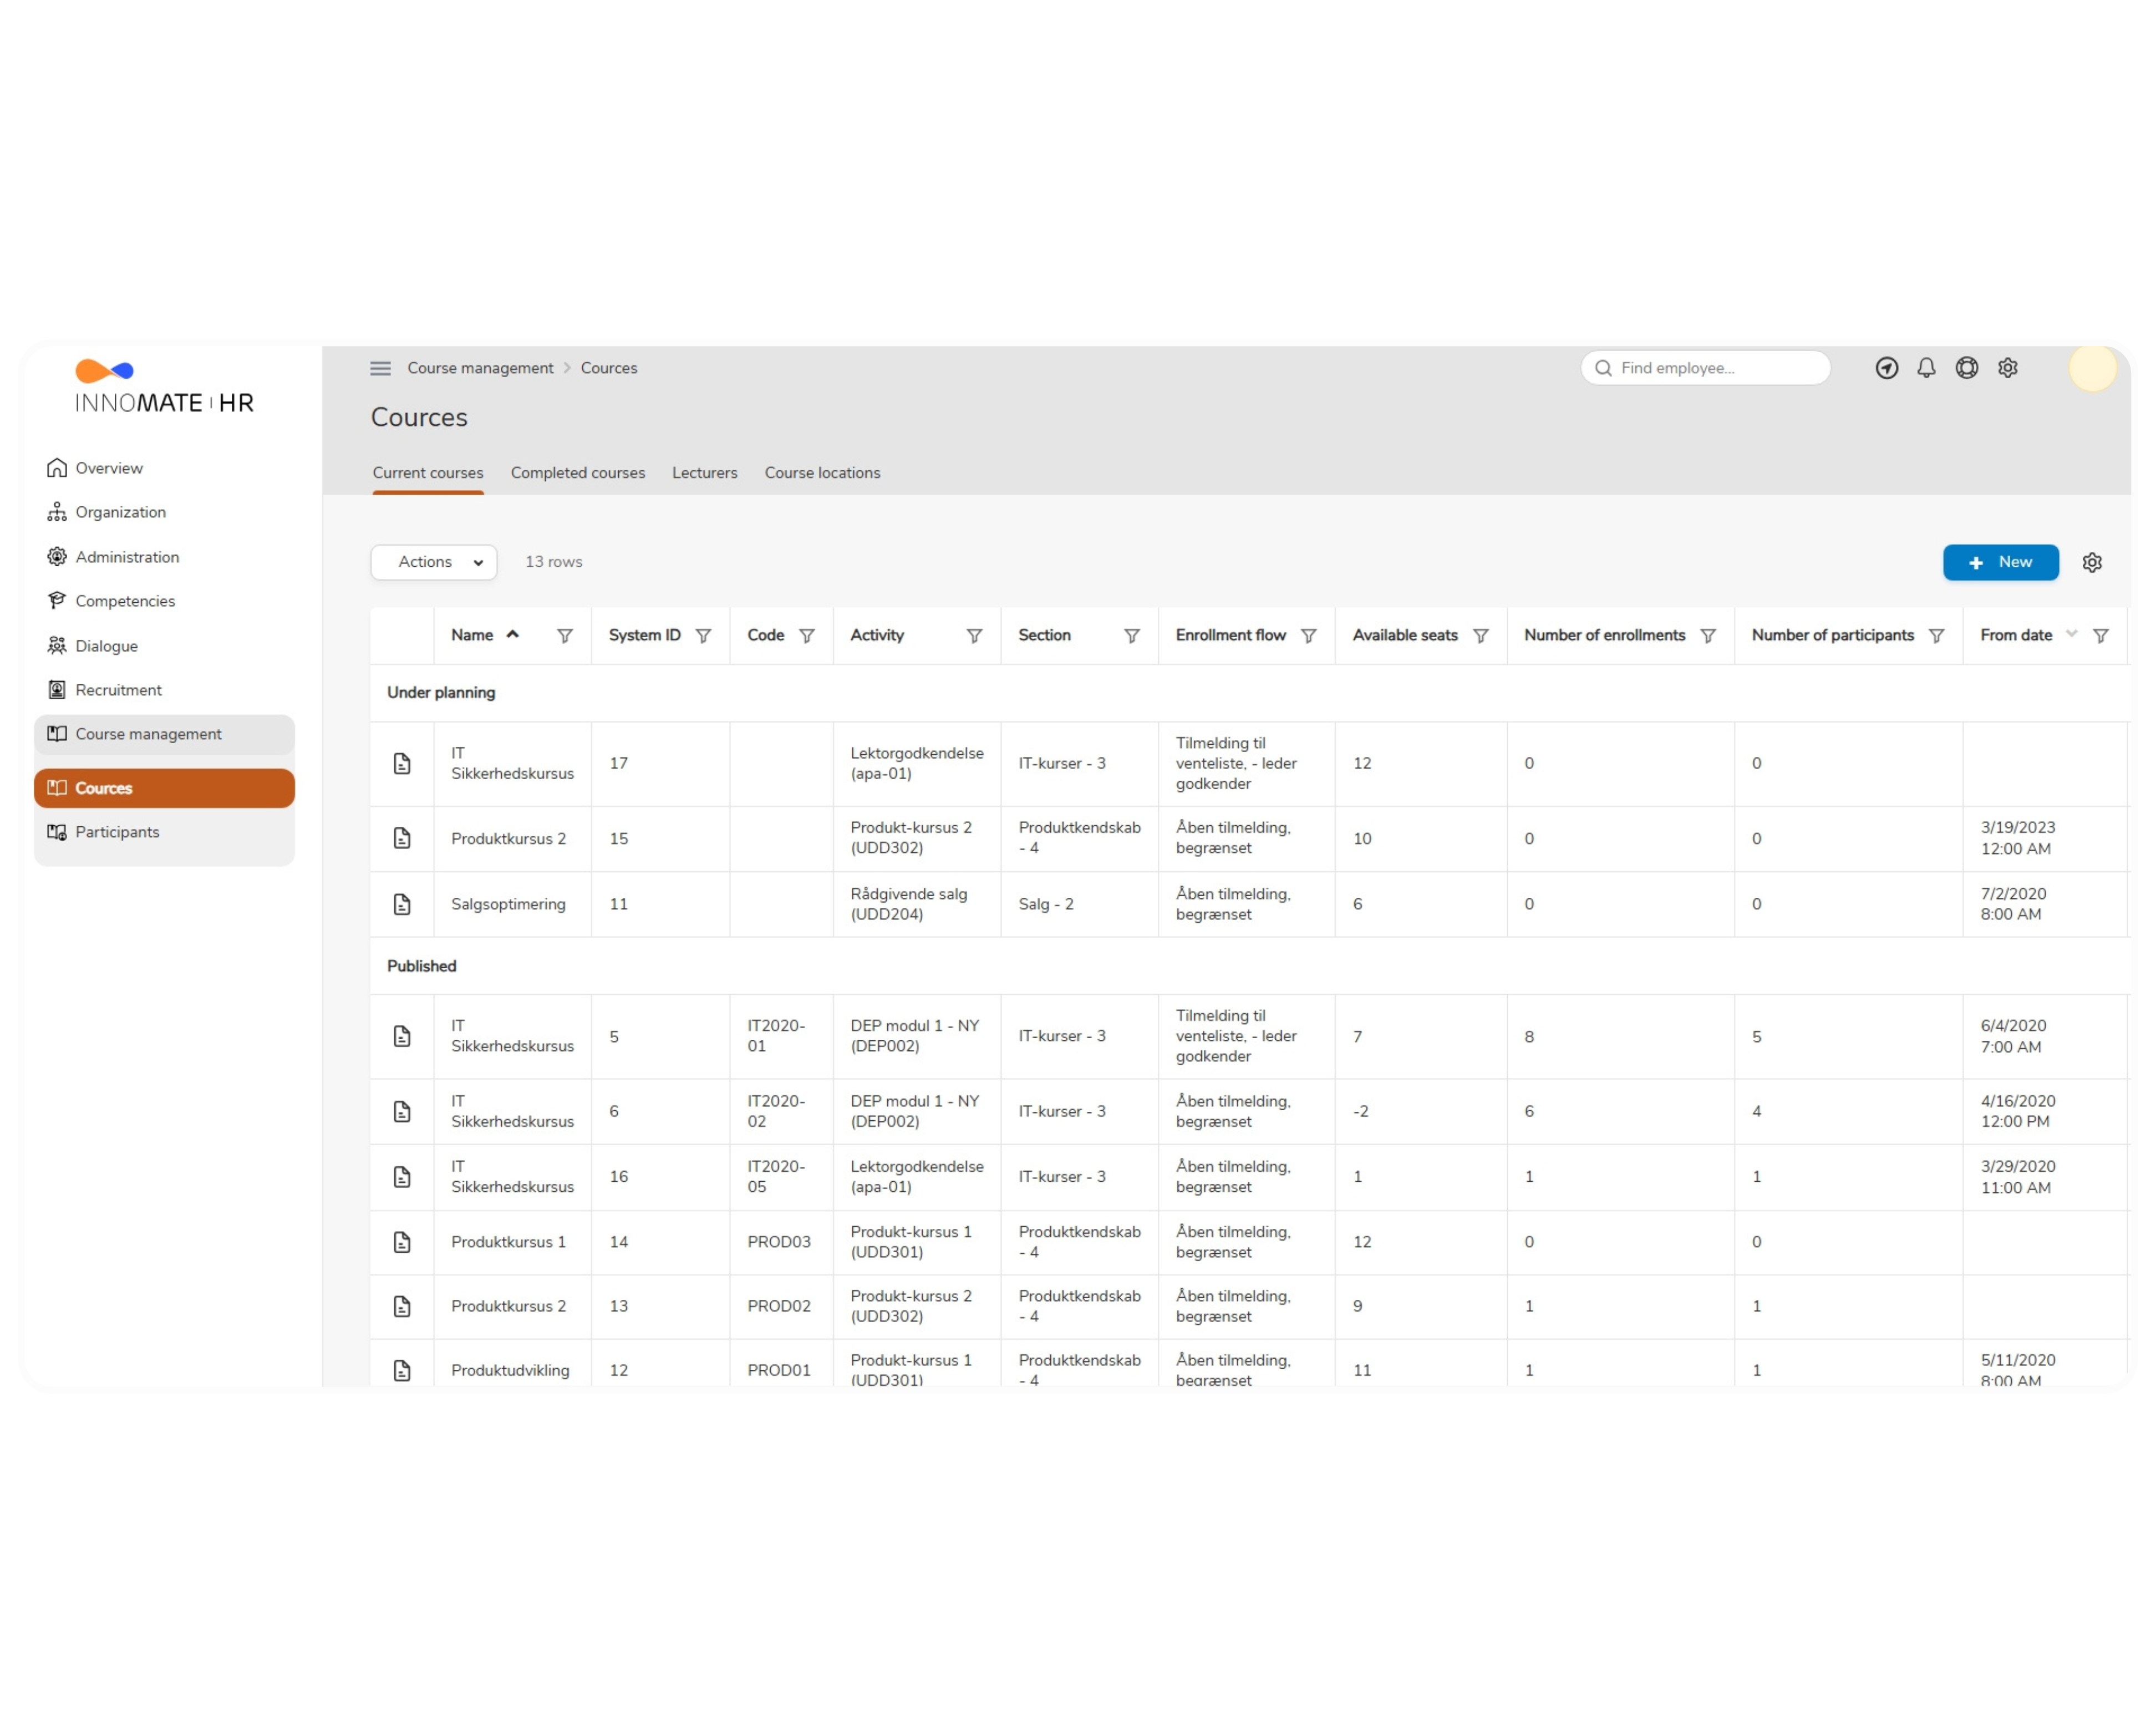
Task: Toggle ascending sort arrow on Name column
Action: click(513, 634)
